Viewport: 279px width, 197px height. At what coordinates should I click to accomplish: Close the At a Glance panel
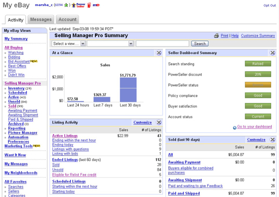point(159,53)
